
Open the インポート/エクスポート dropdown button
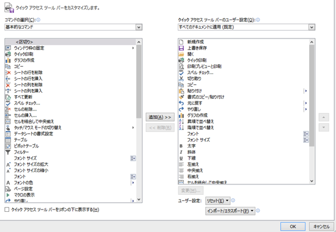pyautogui.click(x=230, y=211)
